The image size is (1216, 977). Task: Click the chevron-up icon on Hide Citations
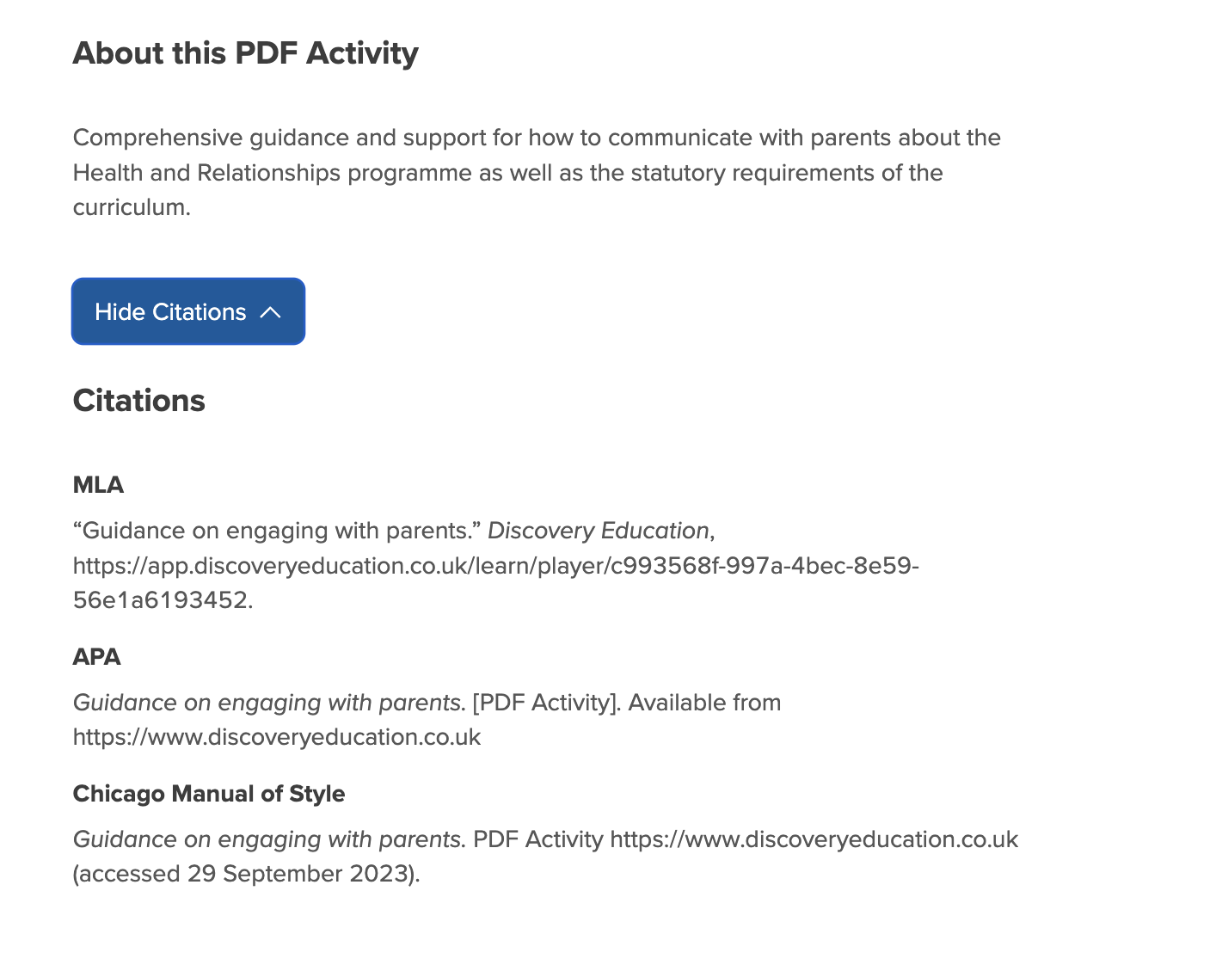tap(270, 312)
